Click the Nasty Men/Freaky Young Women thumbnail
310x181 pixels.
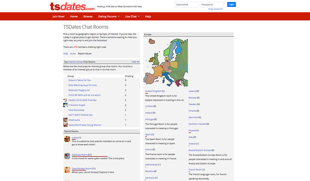pos(66,125)
